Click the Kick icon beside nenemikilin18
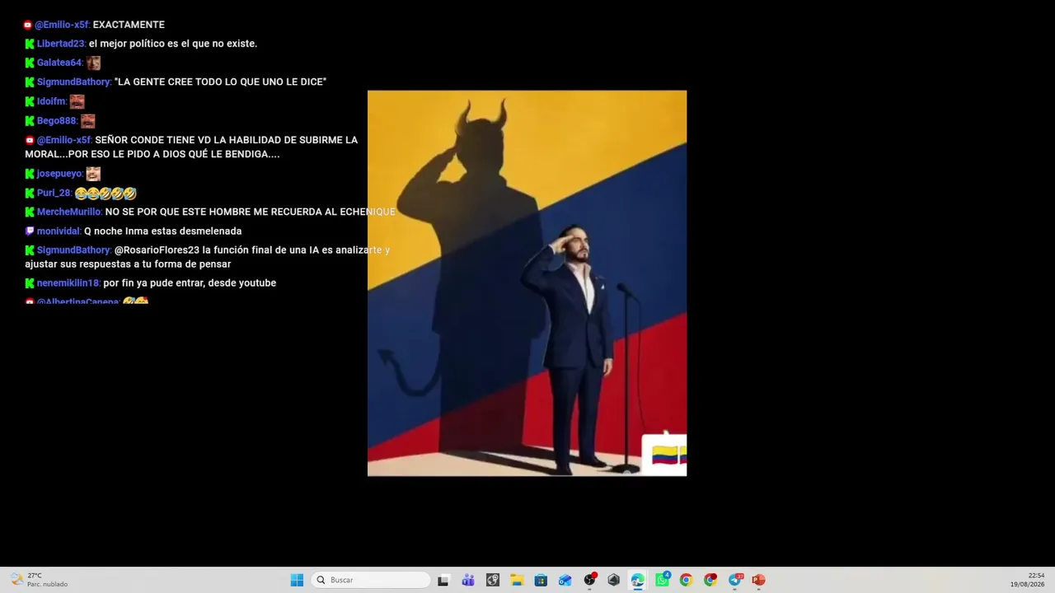This screenshot has width=1055, height=593. pos(30,283)
